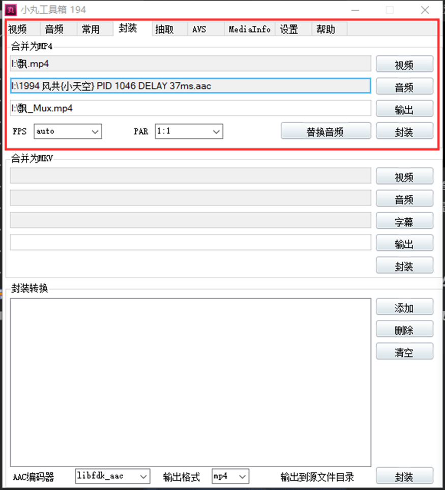This screenshot has height=490, width=445.
Task: Click 替换音频 button in the MP4 section
Action: coord(325,131)
